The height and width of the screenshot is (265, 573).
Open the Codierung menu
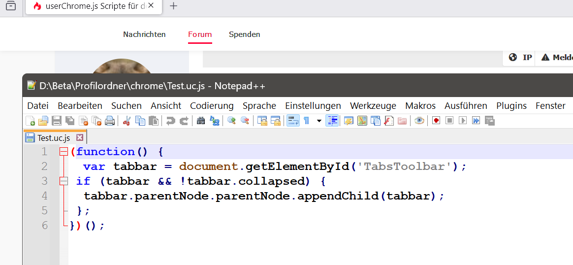click(x=212, y=105)
